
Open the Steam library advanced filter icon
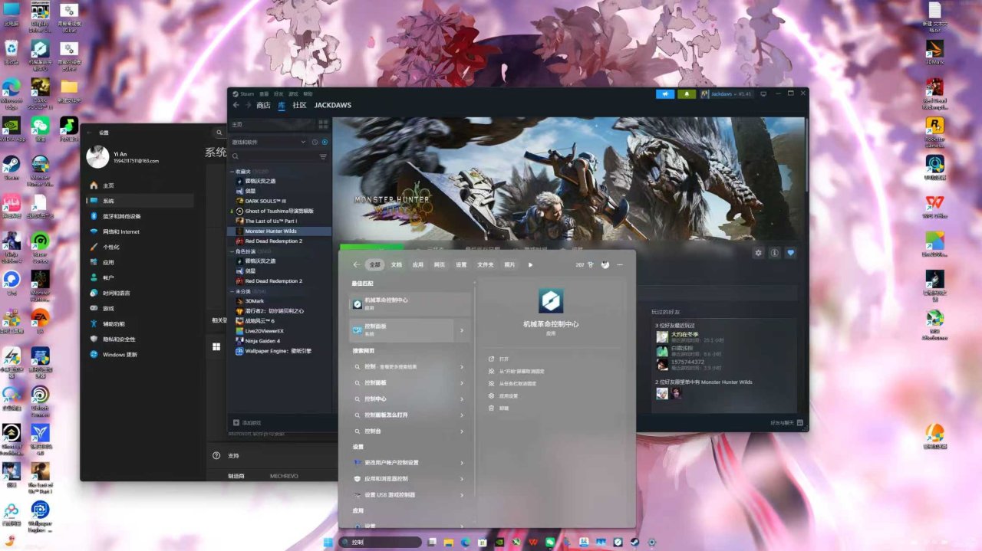pyautogui.click(x=323, y=156)
